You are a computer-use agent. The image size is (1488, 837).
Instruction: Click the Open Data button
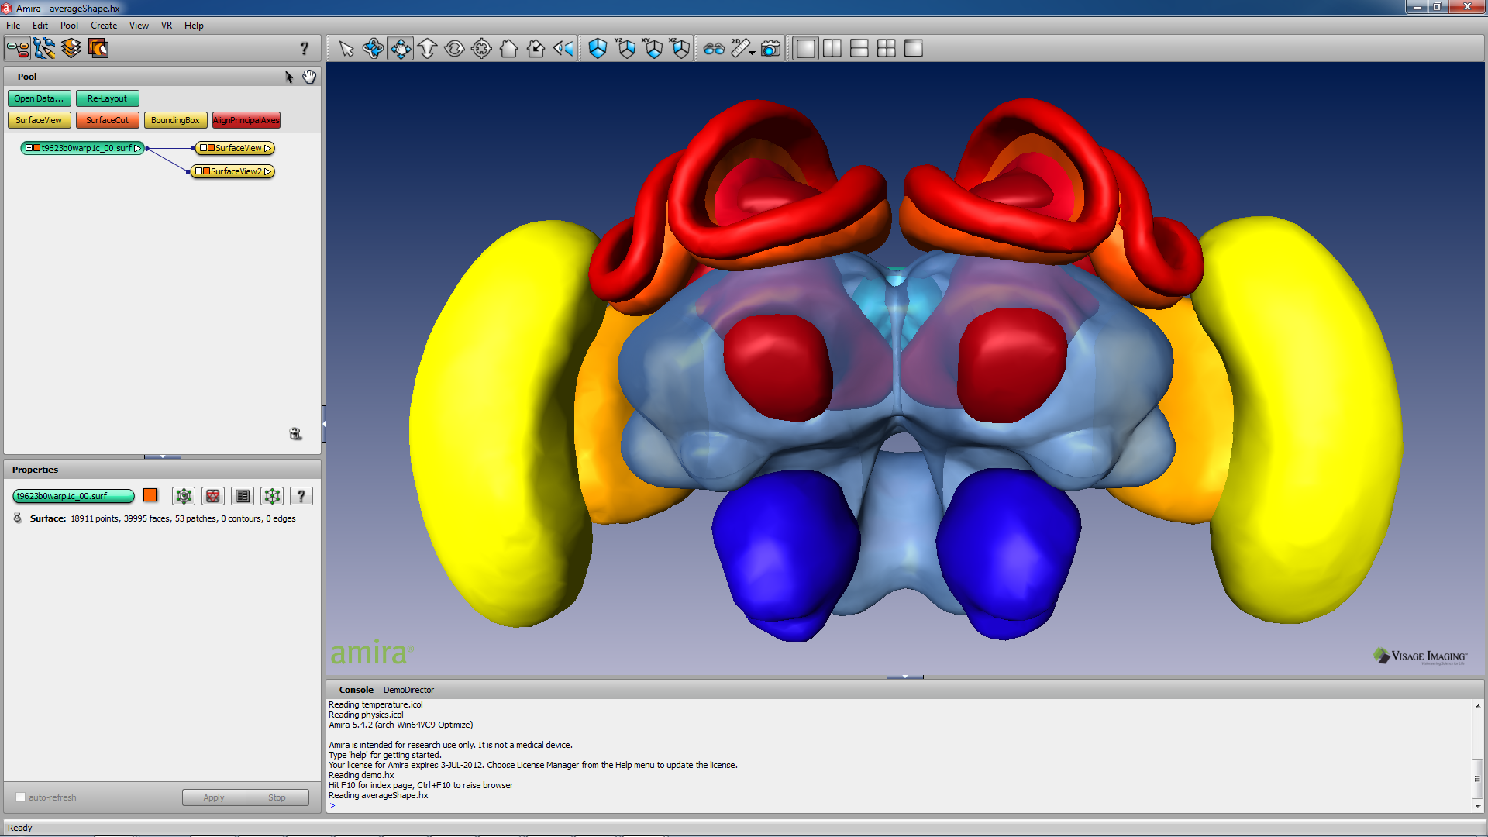(38, 98)
